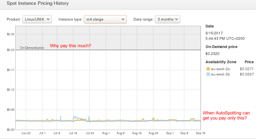Click the Aug 8 x-axis date label

pyautogui.click(x=121, y=133)
